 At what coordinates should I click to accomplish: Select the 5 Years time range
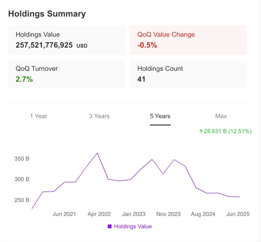click(x=160, y=116)
